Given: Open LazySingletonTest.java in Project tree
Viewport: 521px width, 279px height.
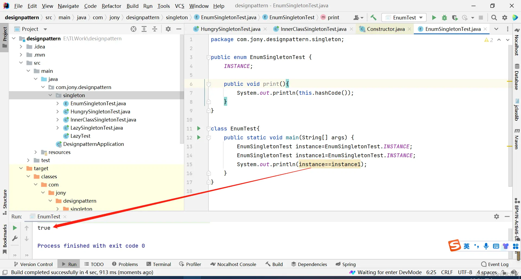Looking at the screenshot, I should tap(97, 128).
